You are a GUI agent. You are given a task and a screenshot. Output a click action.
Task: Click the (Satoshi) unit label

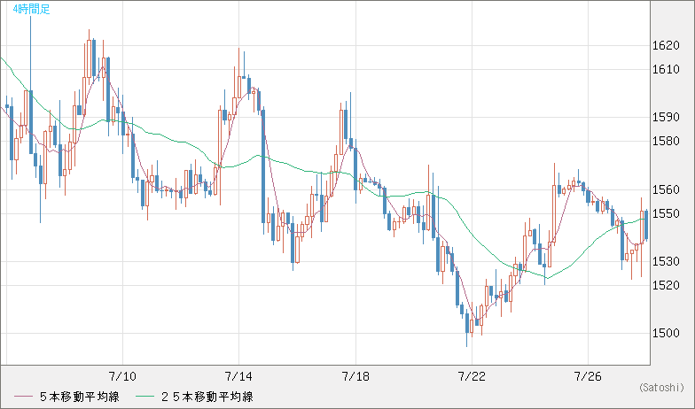661,388
